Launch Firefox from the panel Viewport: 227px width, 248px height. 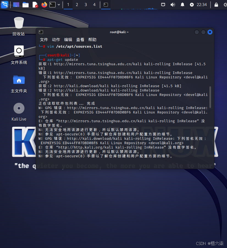pos(44,5)
